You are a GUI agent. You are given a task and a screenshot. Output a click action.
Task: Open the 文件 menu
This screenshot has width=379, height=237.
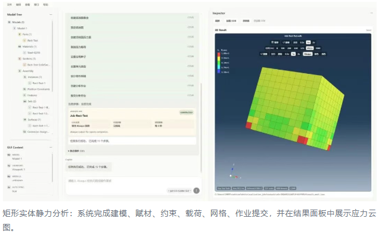9,5
